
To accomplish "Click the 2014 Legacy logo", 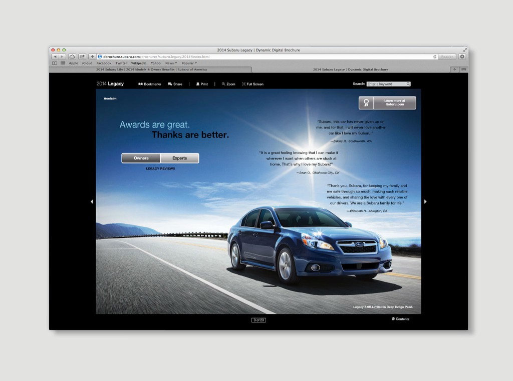I will click(110, 84).
